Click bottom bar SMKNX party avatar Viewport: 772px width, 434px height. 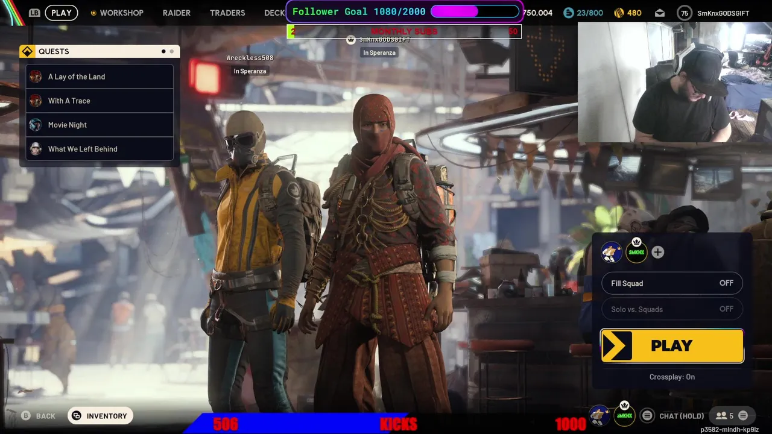(624, 415)
